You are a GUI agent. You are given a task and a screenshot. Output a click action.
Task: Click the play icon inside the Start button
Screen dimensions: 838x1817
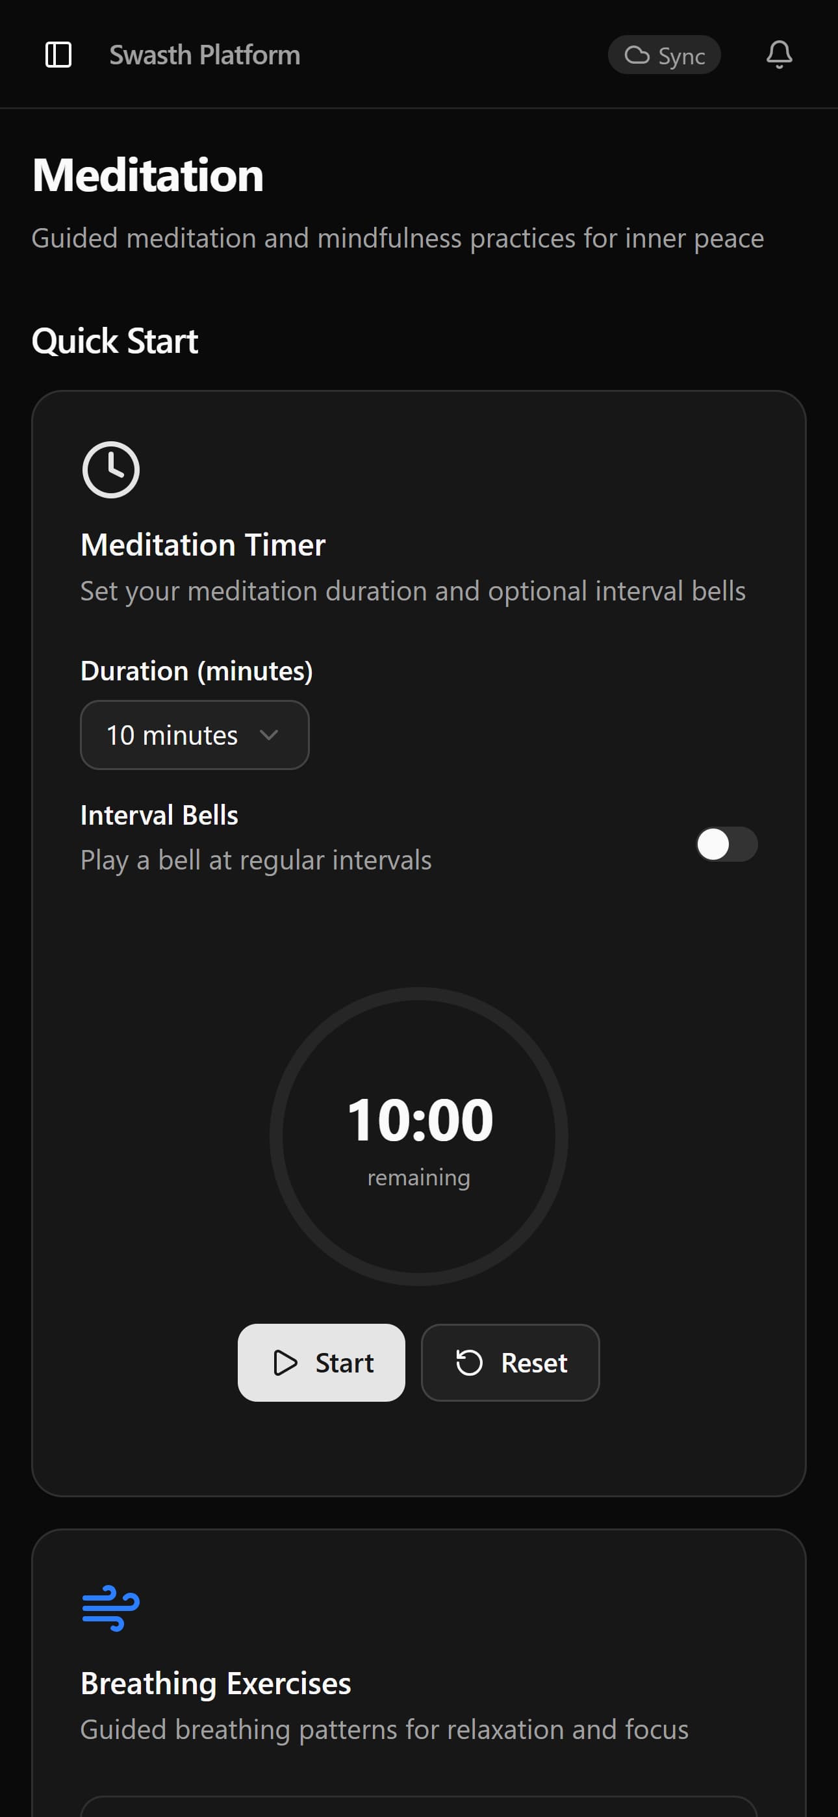point(286,1362)
